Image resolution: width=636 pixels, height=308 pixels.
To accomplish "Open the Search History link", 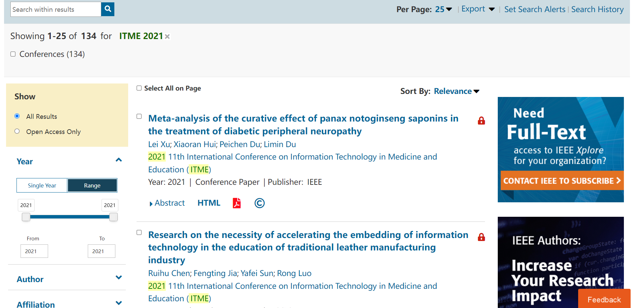I will [597, 9].
